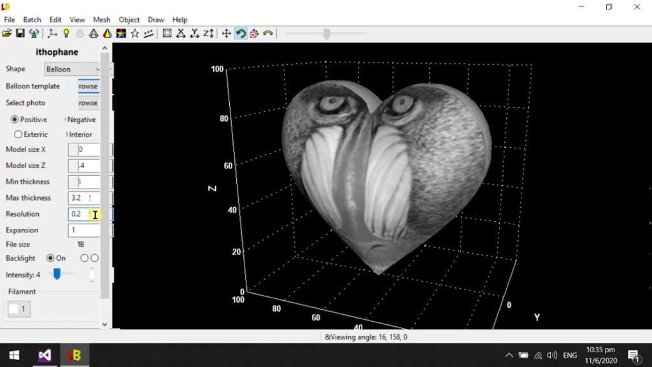
Task: Select the Positive radio button
Action: click(15, 119)
